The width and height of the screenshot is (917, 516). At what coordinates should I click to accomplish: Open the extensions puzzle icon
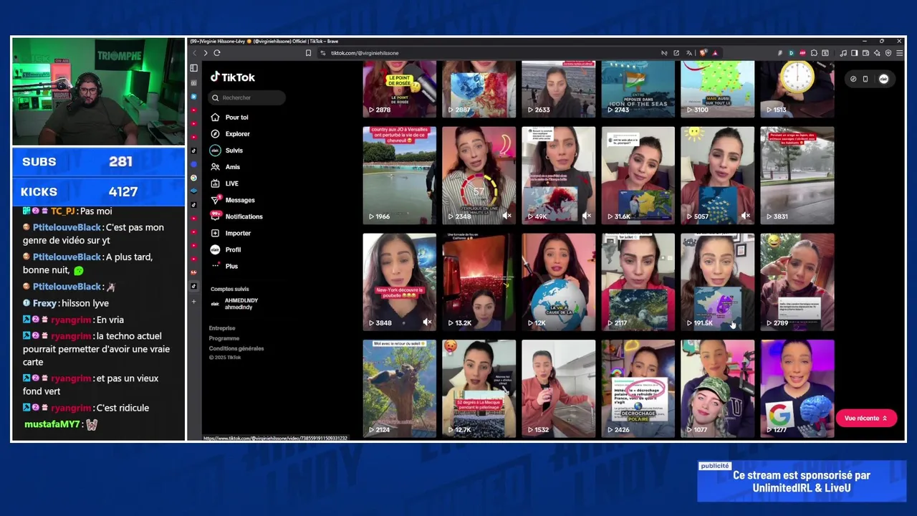click(814, 53)
